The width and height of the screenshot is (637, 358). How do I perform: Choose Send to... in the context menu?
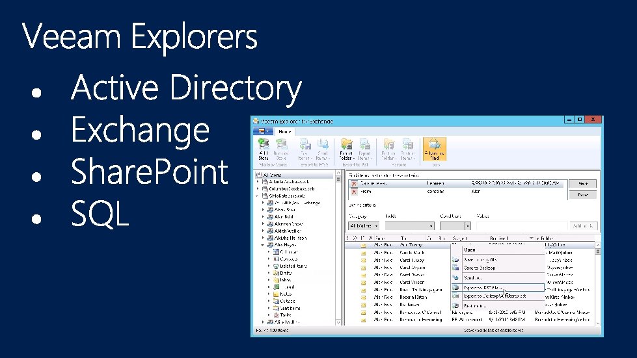[x=498, y=278]
